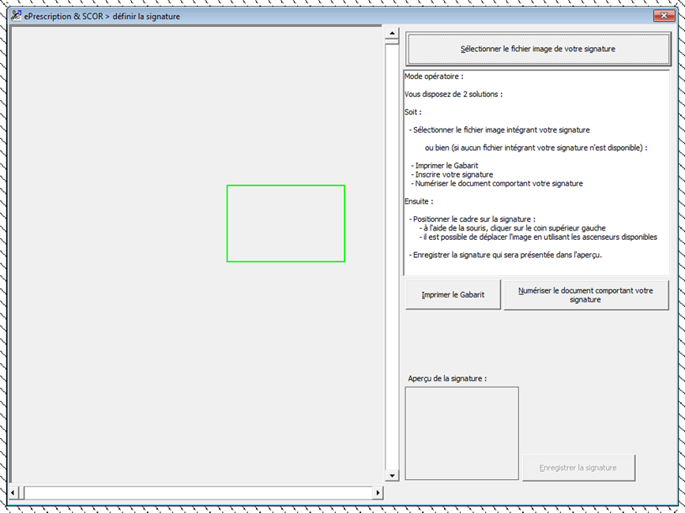Image resolution: width=685 pixels, height=513 pixels.
Task: Click the 'Ensuite :' text
Action: point(419,201)
